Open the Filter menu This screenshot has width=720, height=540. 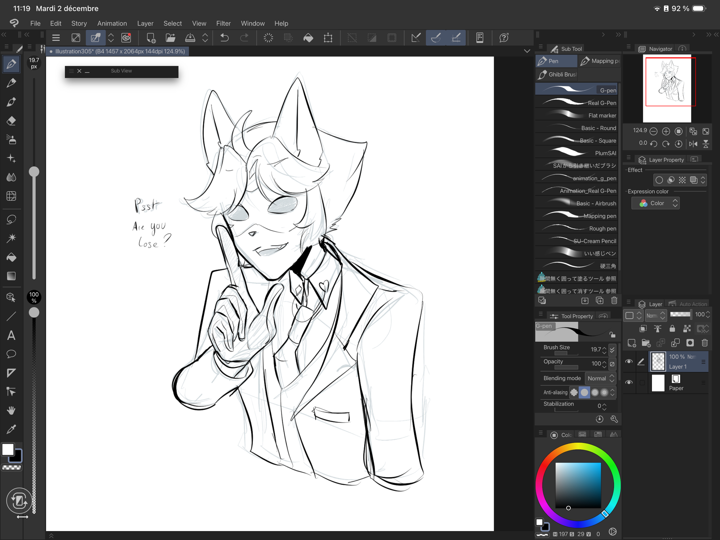pos(223,23)
